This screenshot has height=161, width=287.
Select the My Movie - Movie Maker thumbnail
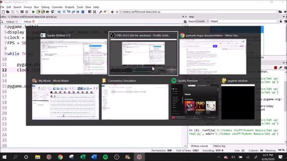tap(65, 99)
